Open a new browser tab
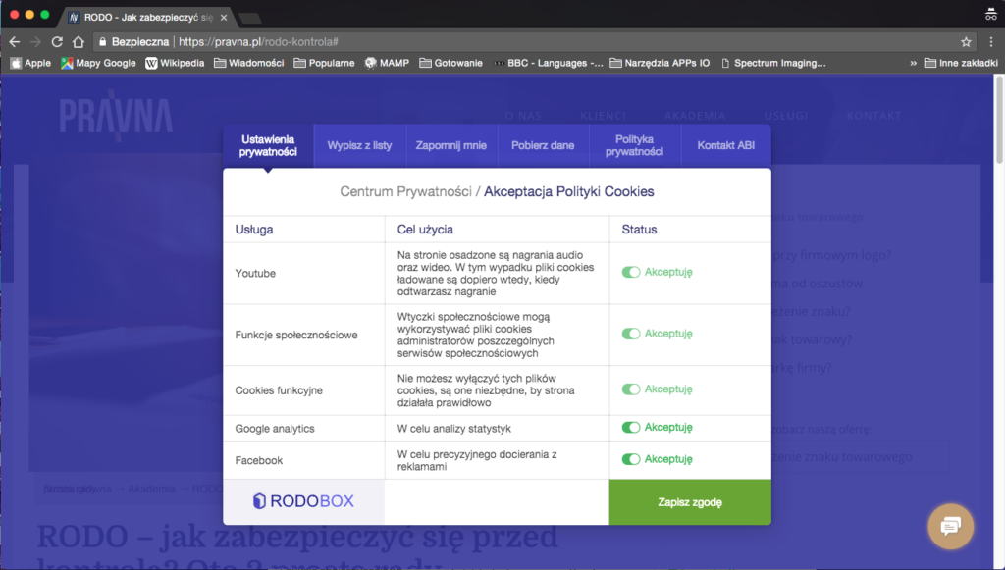 [x=249, y=18]
